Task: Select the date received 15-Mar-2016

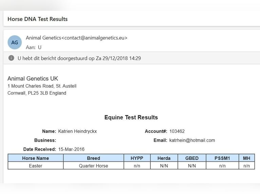Action: click(x=71, y=149)
